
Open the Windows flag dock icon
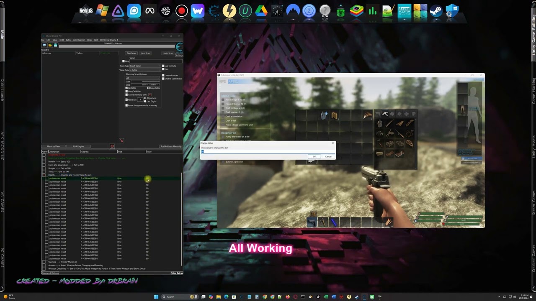coord(102,11)
